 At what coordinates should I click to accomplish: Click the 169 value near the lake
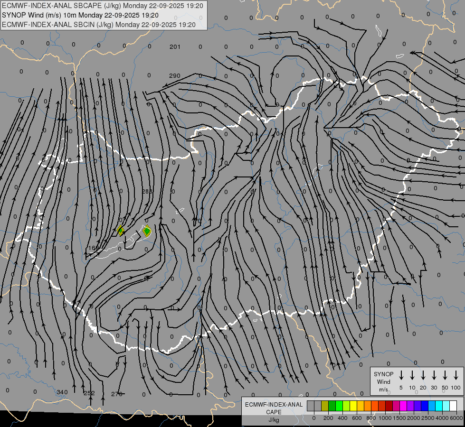point(94,248)
